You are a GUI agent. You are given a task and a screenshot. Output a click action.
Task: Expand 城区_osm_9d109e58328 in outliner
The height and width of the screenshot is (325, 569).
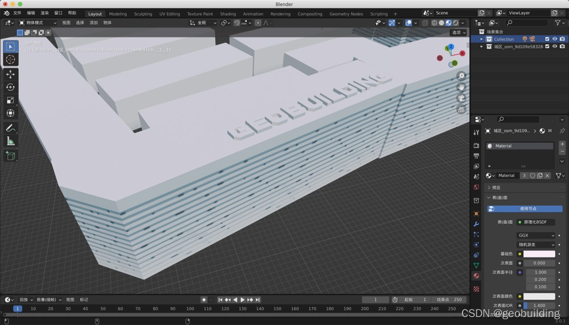pyautogui.click(x=481, y=47)
